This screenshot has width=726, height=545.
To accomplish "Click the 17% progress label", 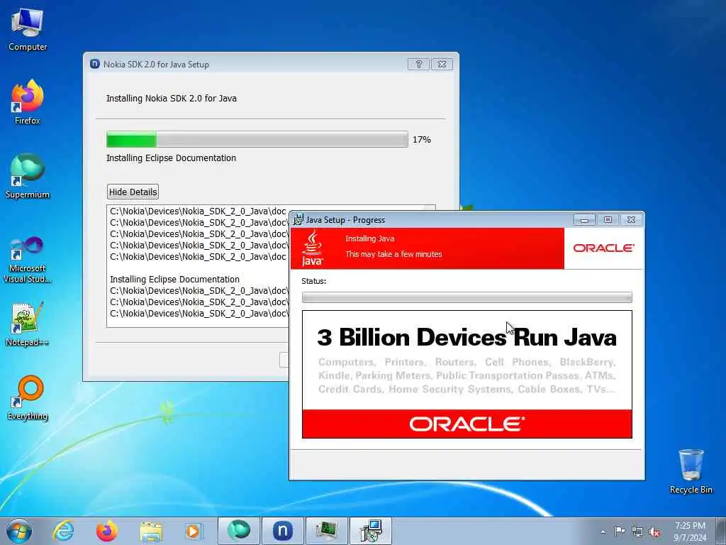I will (x=421, y=140).
